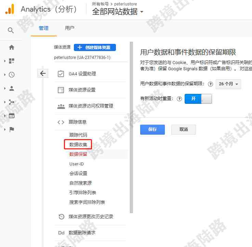Click the peterlustore (UA-237477836-1) property selector
The width and height of the screenshot is (252, 247).
click(82, 58)
